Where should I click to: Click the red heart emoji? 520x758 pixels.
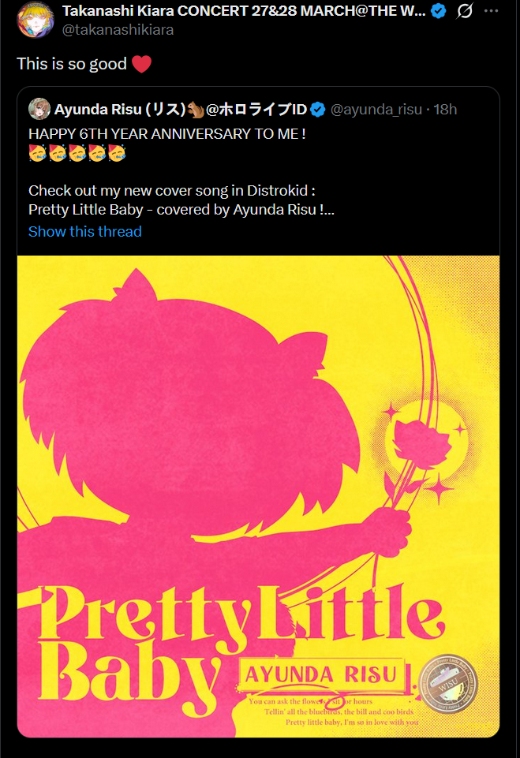(x=141, y=64)
